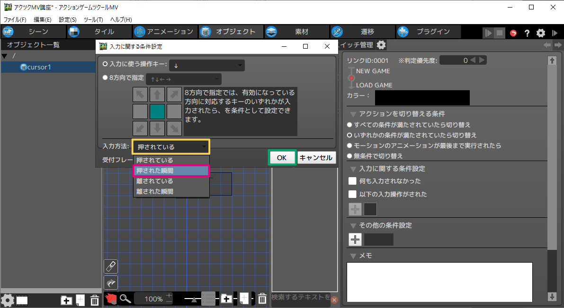Select the 8方向で指定 radio button
The width and height of the screenshot is (564, 308).
pyautogui.click(x=105, y=78)
